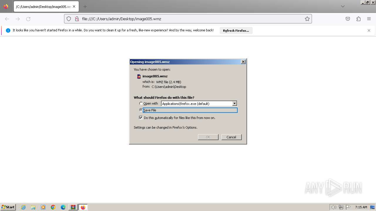
Task: Open WinRAR from the taskbar
Action: tap(73, 207)
